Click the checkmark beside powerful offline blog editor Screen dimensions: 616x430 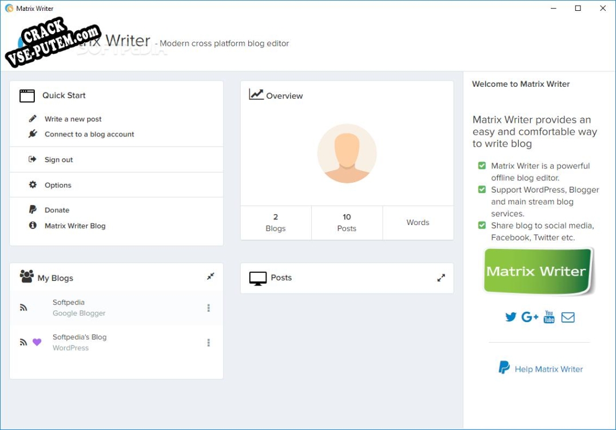[x=482, y=166]
